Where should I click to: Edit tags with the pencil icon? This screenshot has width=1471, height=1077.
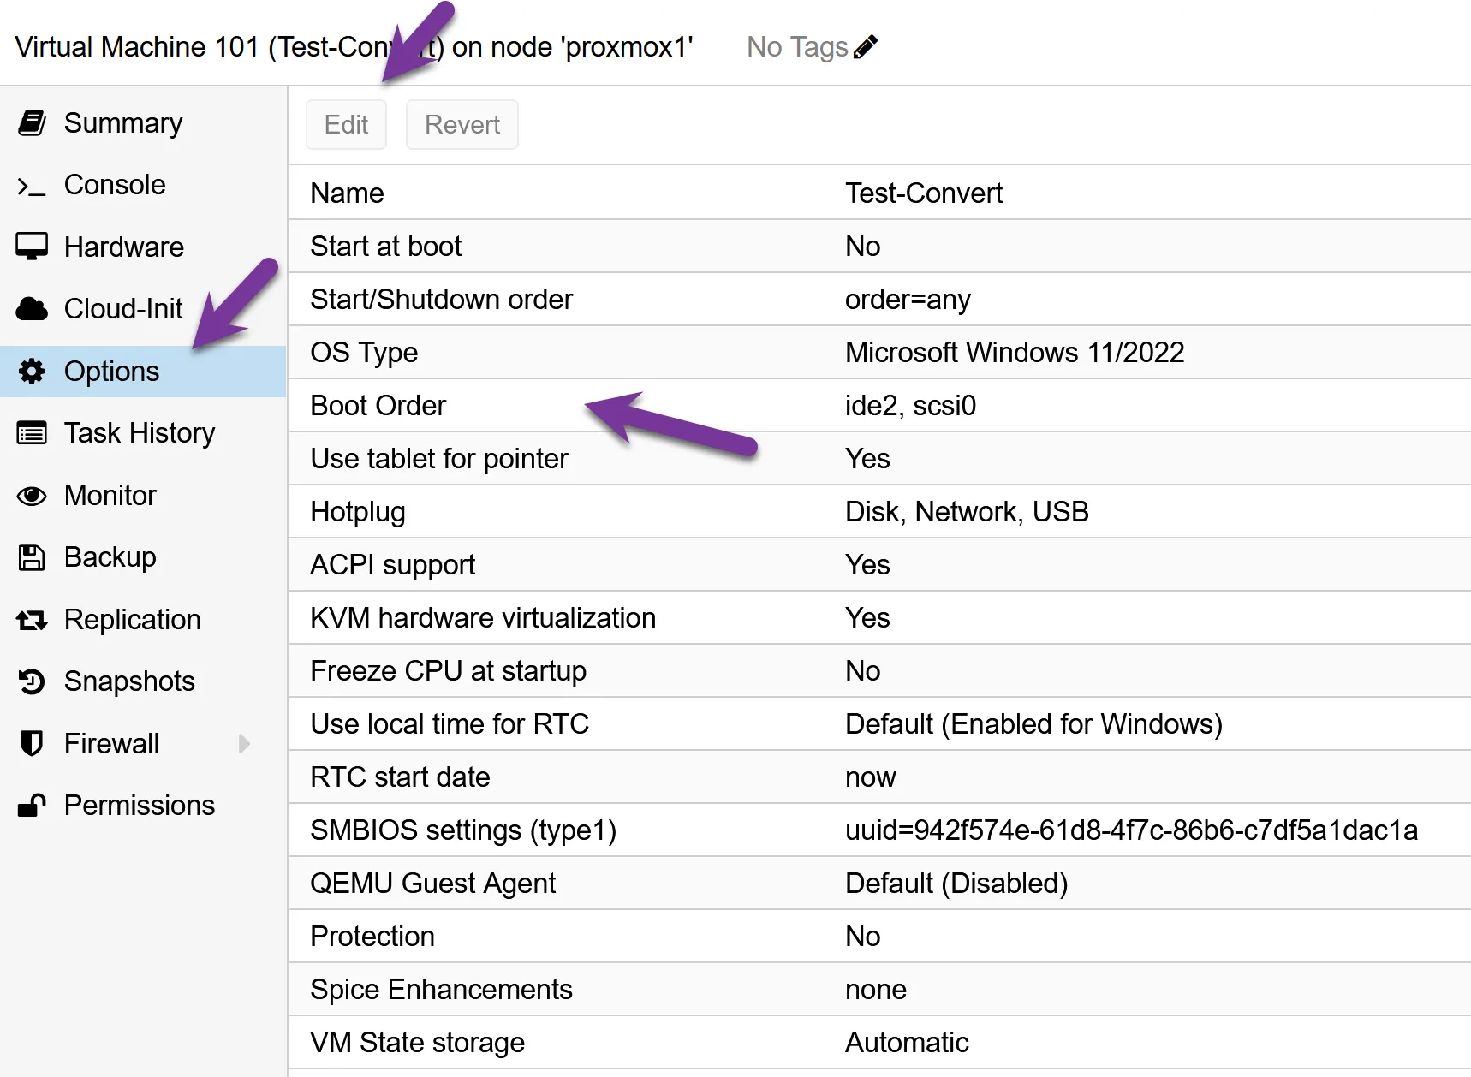point(866,47)
